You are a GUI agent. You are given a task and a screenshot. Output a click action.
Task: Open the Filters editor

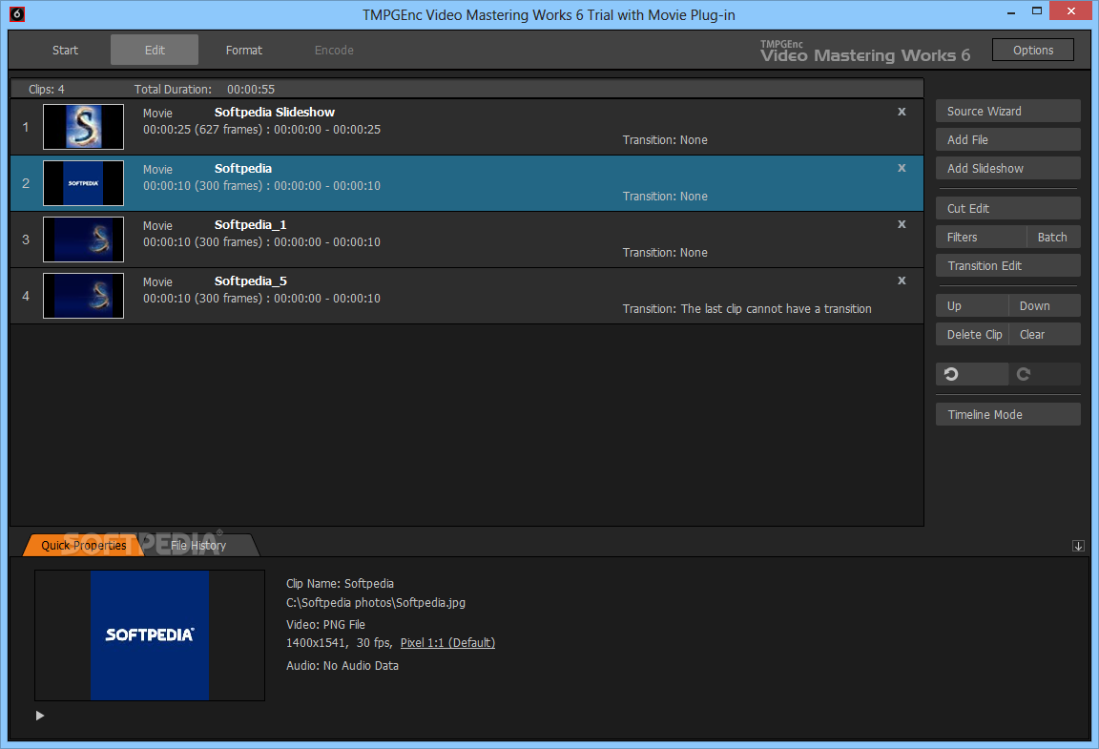coord(982,237)
